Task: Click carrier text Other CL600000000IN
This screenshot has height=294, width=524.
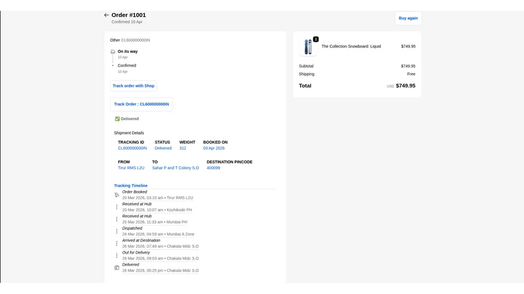Action: (x=130, y=40)
